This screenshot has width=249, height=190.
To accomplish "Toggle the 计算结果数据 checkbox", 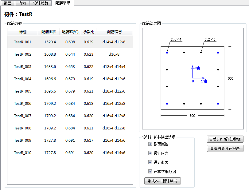I will coord(150,172).
